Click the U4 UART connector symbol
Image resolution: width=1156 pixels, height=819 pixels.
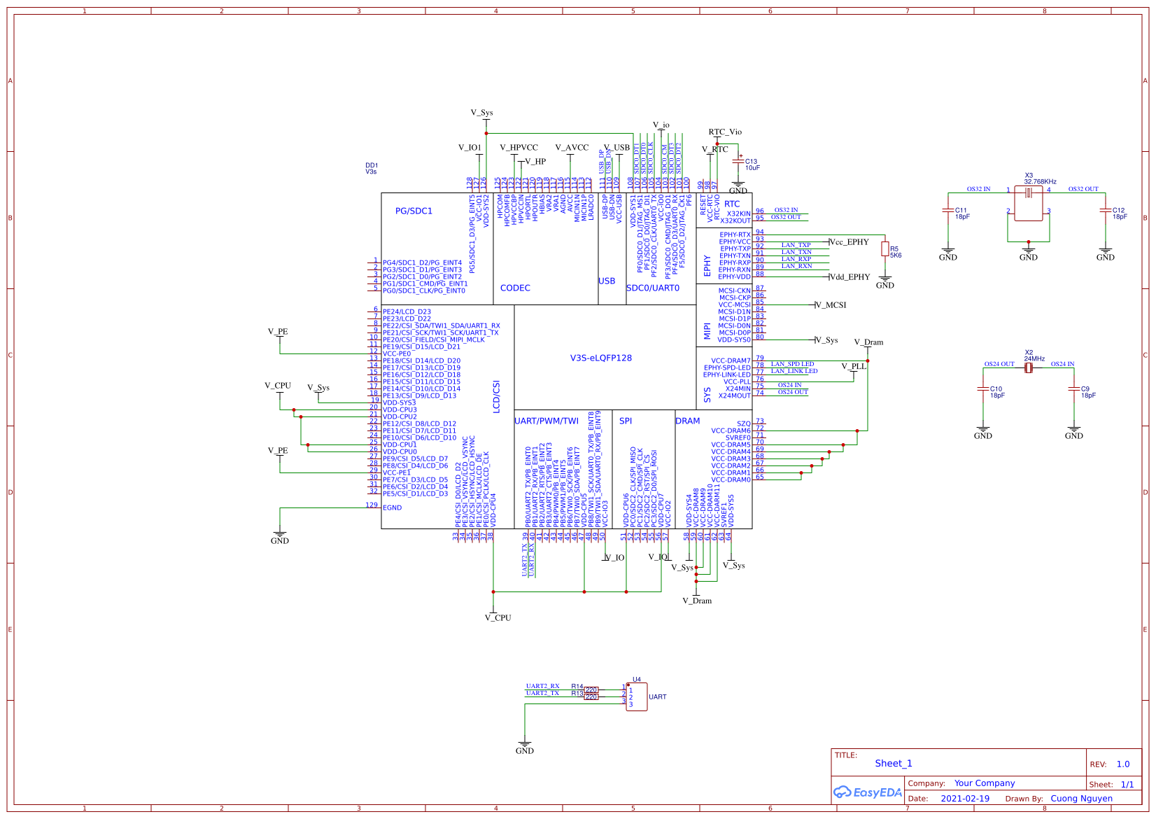pyautogui.click(x=637, y=696)
